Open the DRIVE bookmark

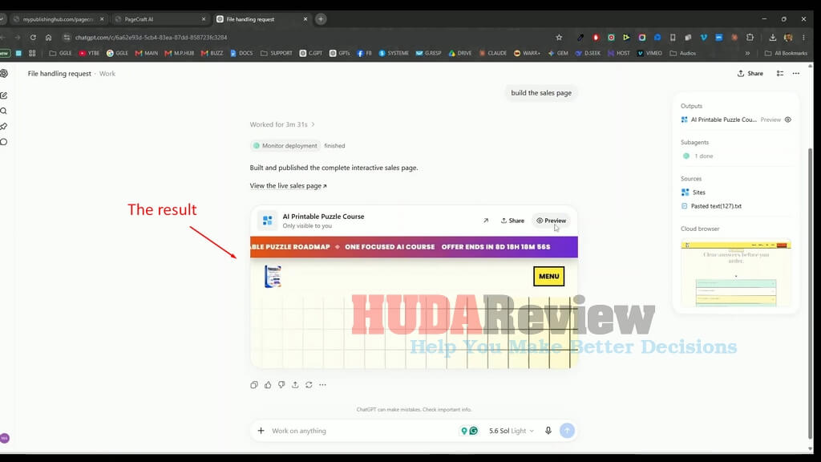[x=460, y=54]
